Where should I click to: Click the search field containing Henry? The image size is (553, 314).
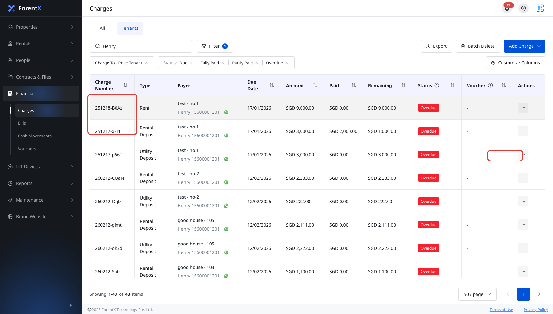141,46
